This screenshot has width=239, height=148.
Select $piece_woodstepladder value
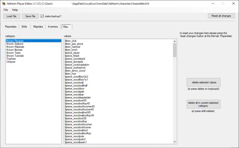(x=118, y=97)
